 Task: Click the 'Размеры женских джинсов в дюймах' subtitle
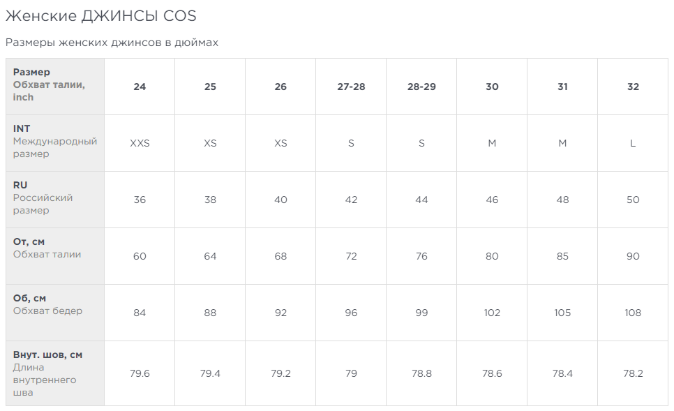coord(112,43)
